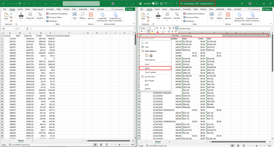Select Insert in the row context menu

coord(155,64)
